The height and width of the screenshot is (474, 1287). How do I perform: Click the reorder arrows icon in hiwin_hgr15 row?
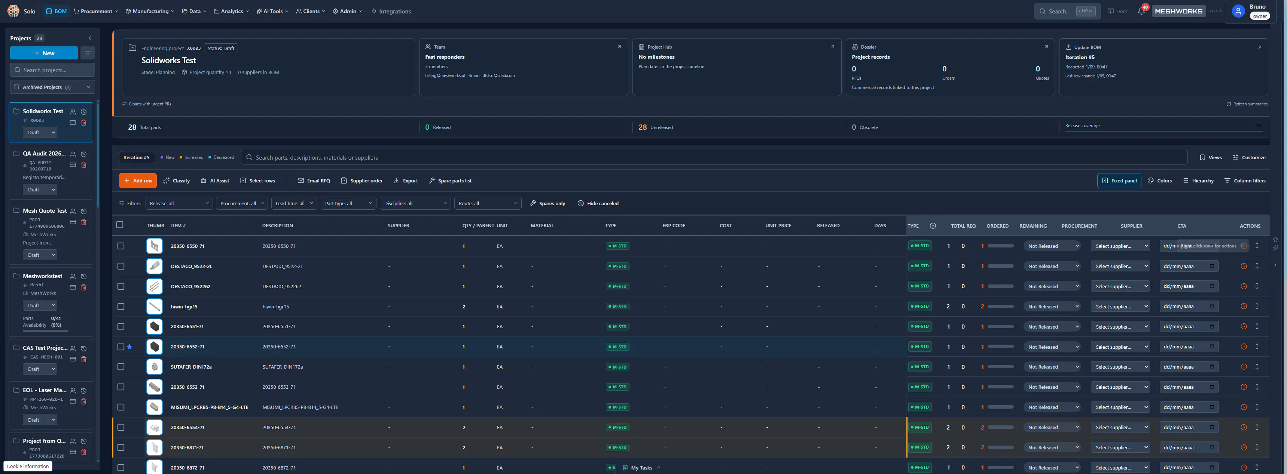tap(1257, 307)
